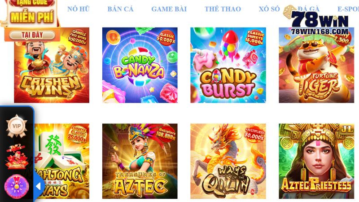Image resolution: width=359 pixels, height=202 pixels.
Task: Open the GAME BÀI category
Action: click(x=169, y=9)
